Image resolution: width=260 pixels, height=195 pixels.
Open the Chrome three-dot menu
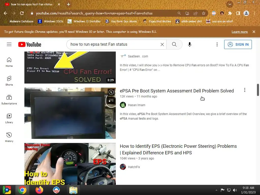[254, 13]
